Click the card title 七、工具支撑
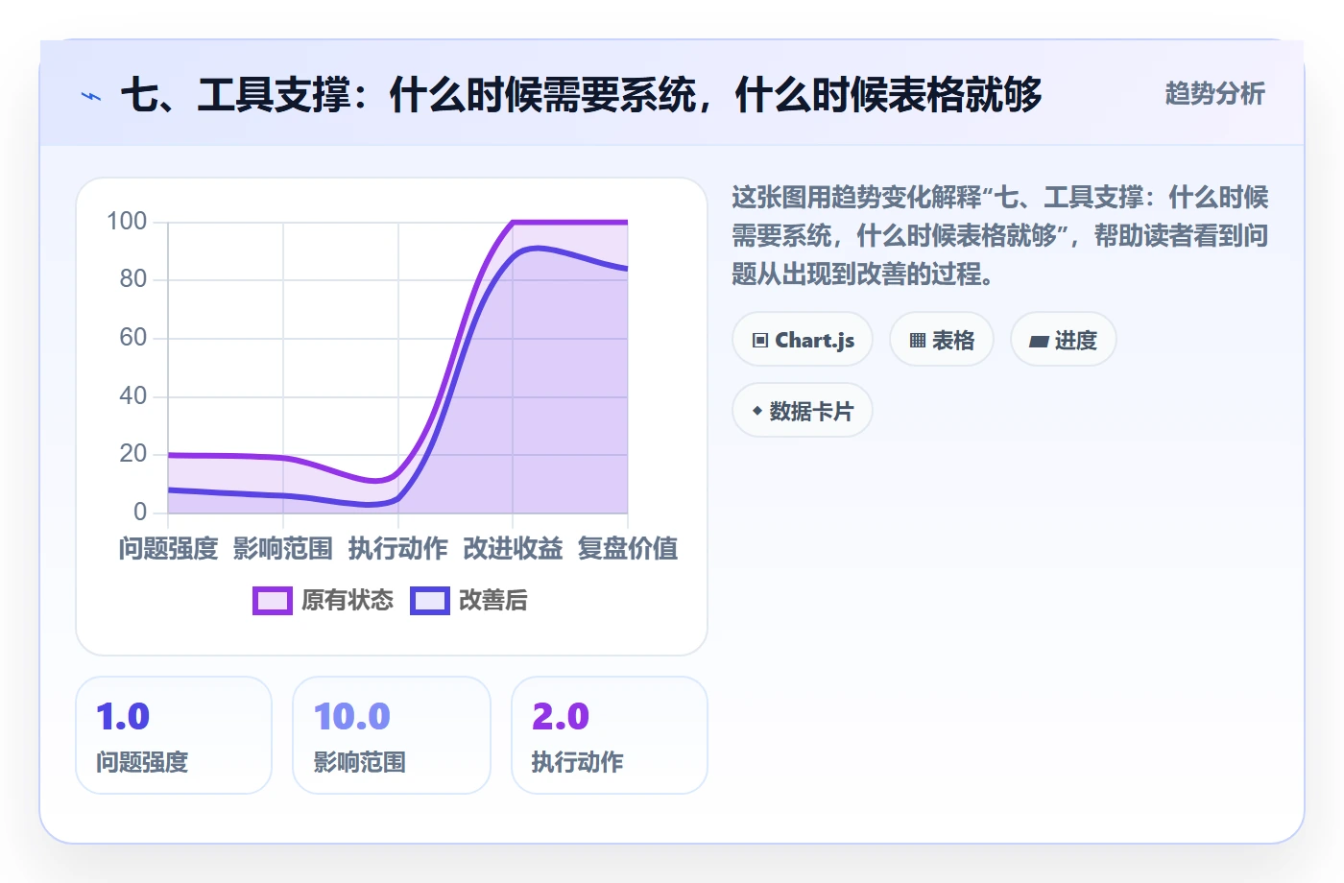Viewport: 1344px width, 883px height. tap(582, 95)
